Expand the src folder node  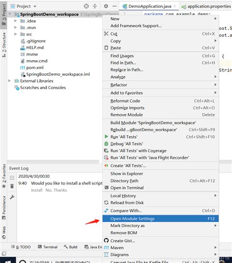click(x=16, y=34)
